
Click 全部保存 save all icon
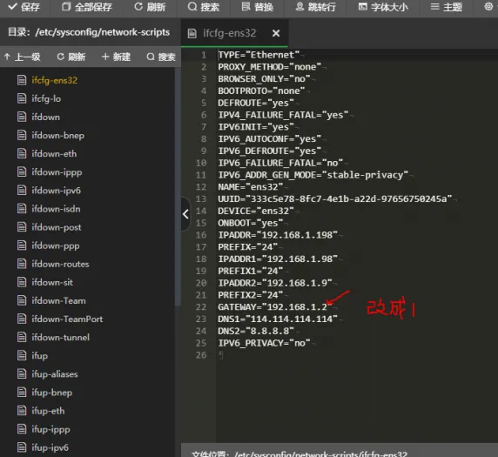[x=87, y=7]
